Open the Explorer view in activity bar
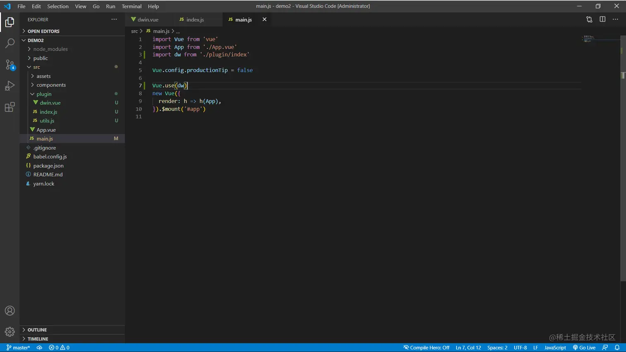 click(x=10, y=22)
